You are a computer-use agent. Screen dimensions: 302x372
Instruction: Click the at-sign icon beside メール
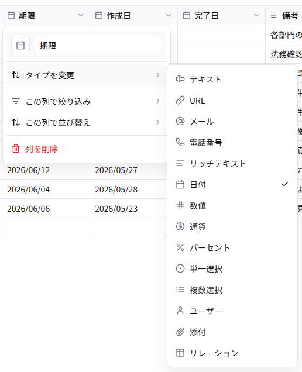click(180, 121)
